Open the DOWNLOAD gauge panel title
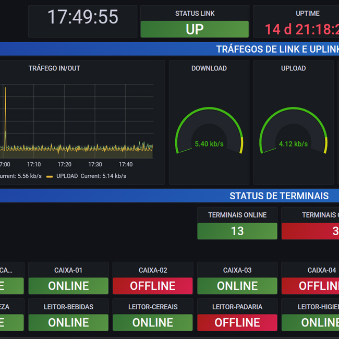The image size is (339, 339). tap(209, 68)
